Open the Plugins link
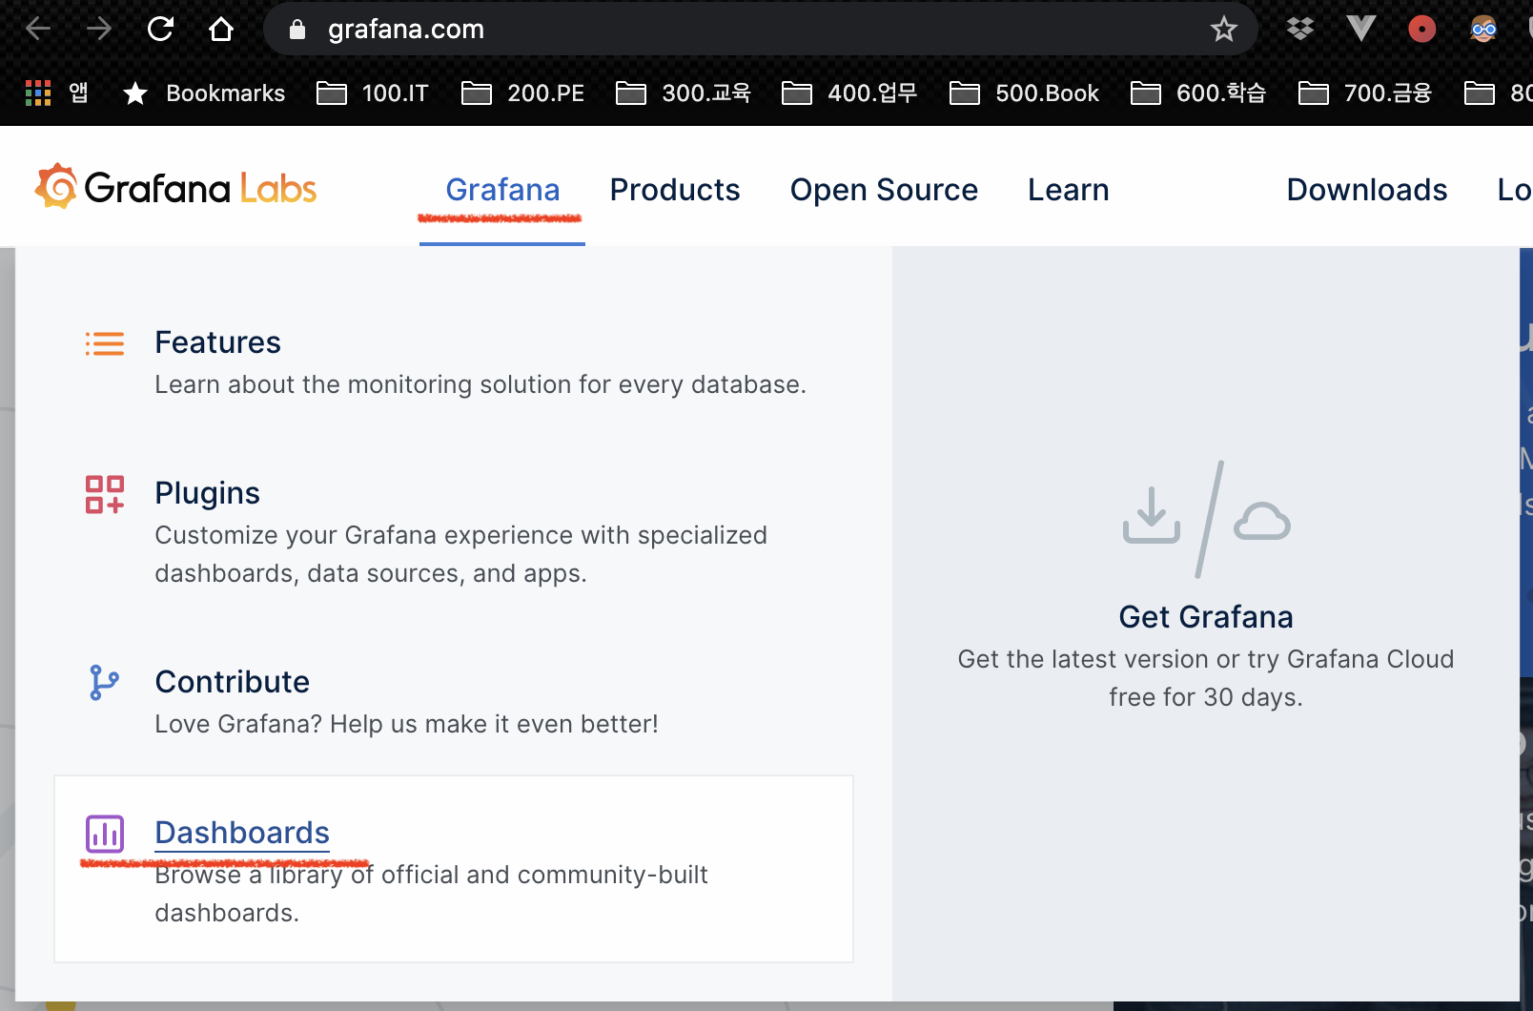The width and height of the screenshot is (1533, 1011). click(x=207, y=493)
